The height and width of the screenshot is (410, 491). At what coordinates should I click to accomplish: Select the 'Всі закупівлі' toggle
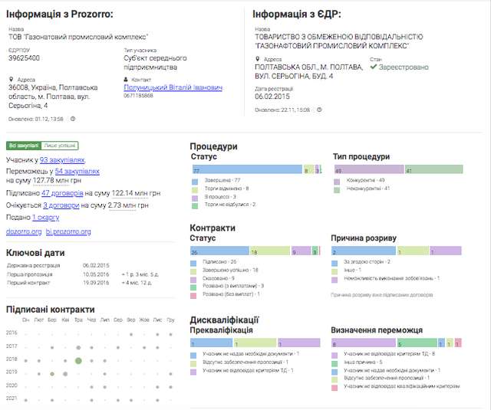click(x=23, y=145)
